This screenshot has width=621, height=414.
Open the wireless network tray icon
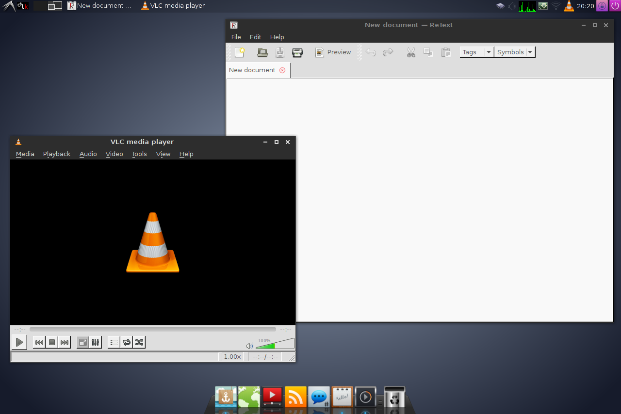(x=556, y=6)
